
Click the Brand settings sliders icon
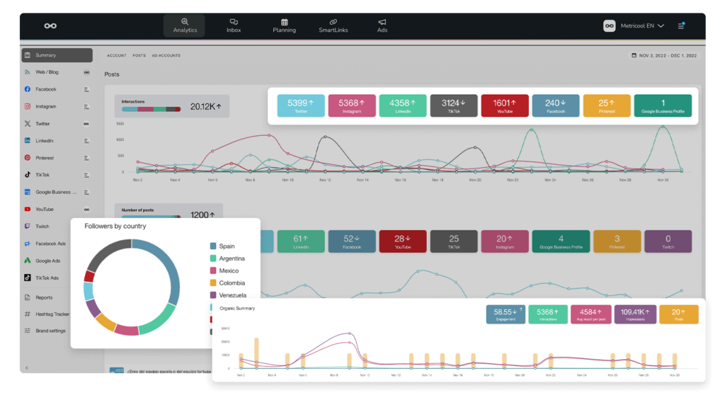[28, 331]
